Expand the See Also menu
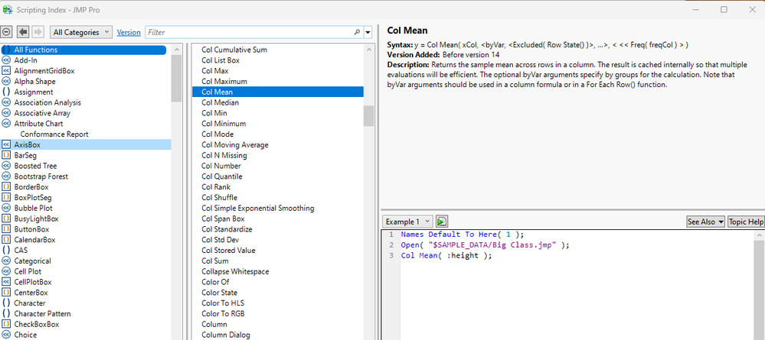 pyautogui.click(x=705, y=222)
